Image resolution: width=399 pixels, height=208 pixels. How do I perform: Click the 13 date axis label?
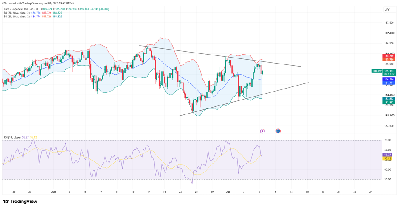[x=291, y=192]
